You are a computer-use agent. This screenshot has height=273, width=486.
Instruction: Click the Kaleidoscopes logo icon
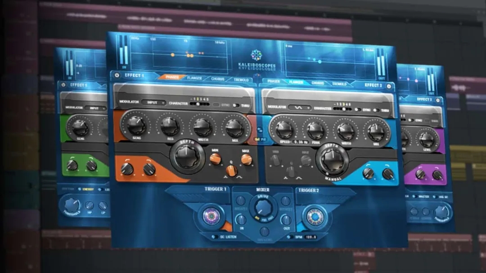pos(256,55)
